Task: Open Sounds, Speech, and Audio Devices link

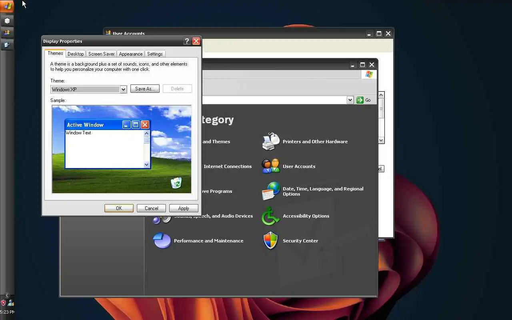Action: click(x=213, y=216)
